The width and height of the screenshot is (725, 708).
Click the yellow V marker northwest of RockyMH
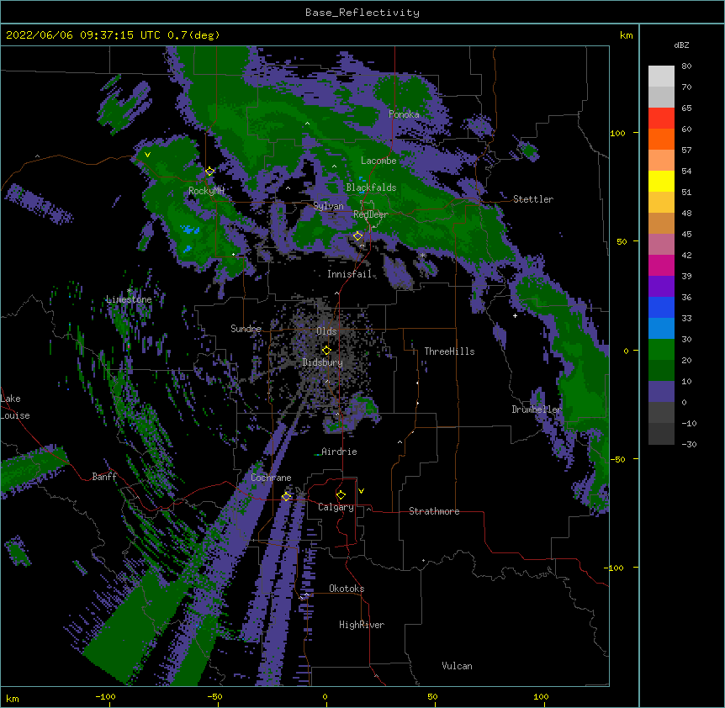[147, 155]
